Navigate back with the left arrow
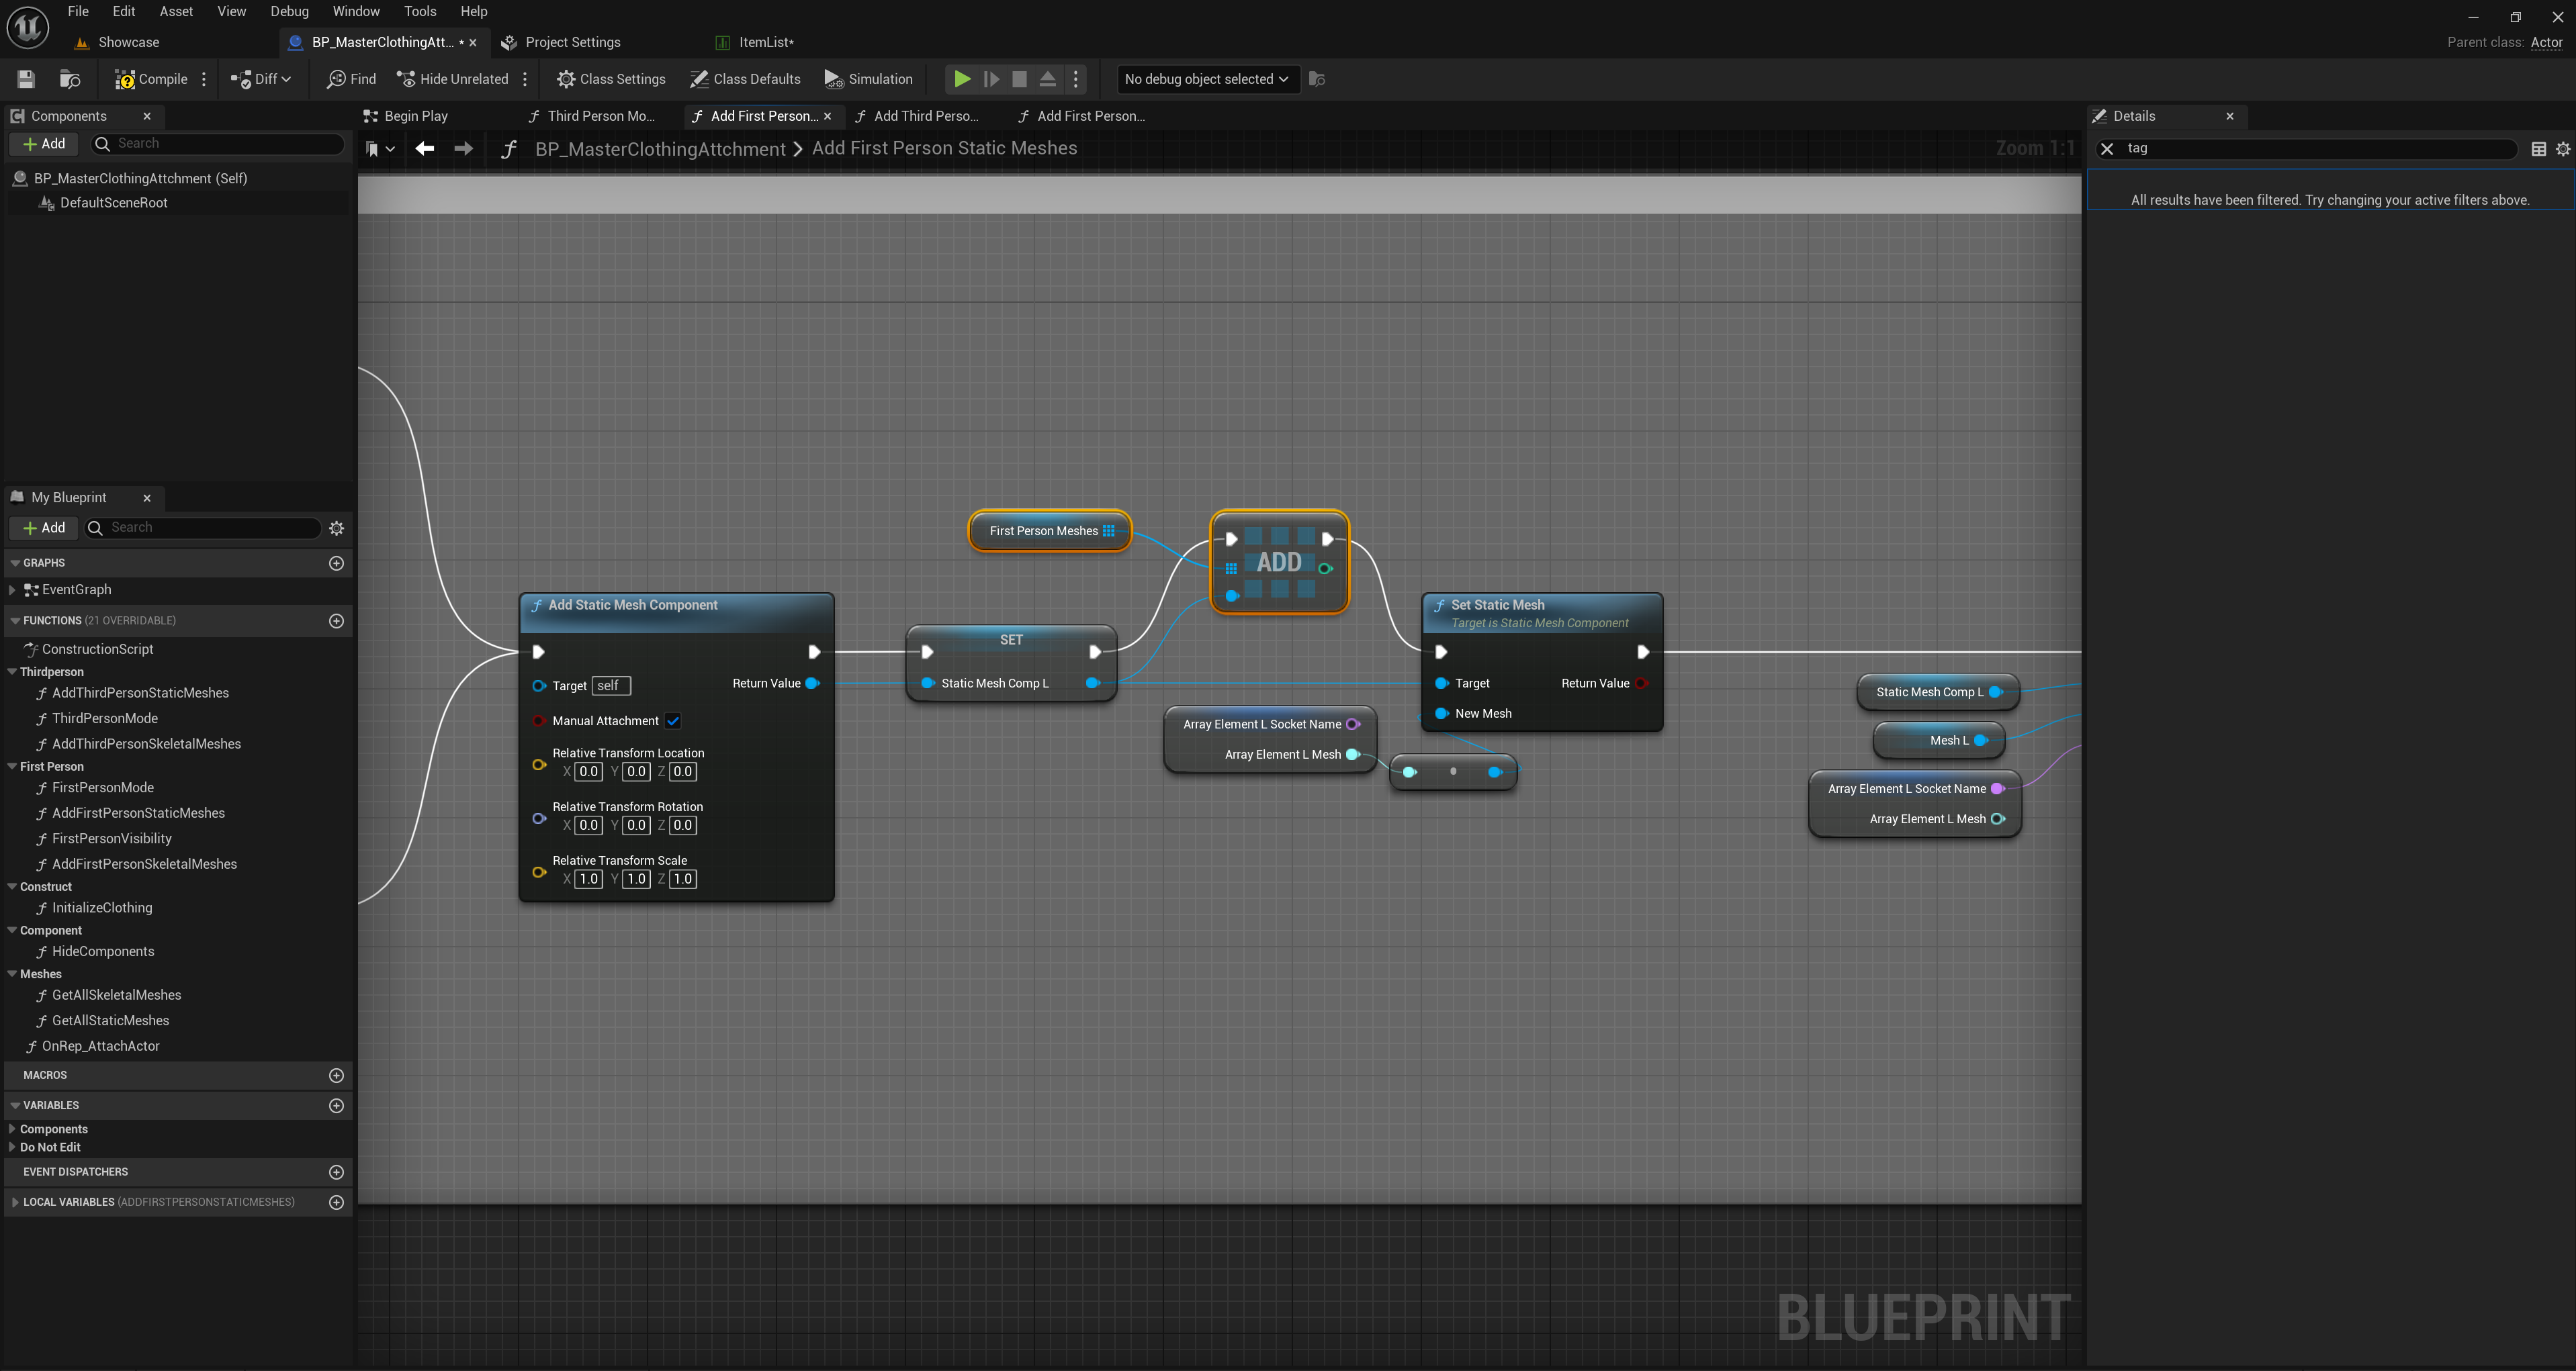 (424, 149)
